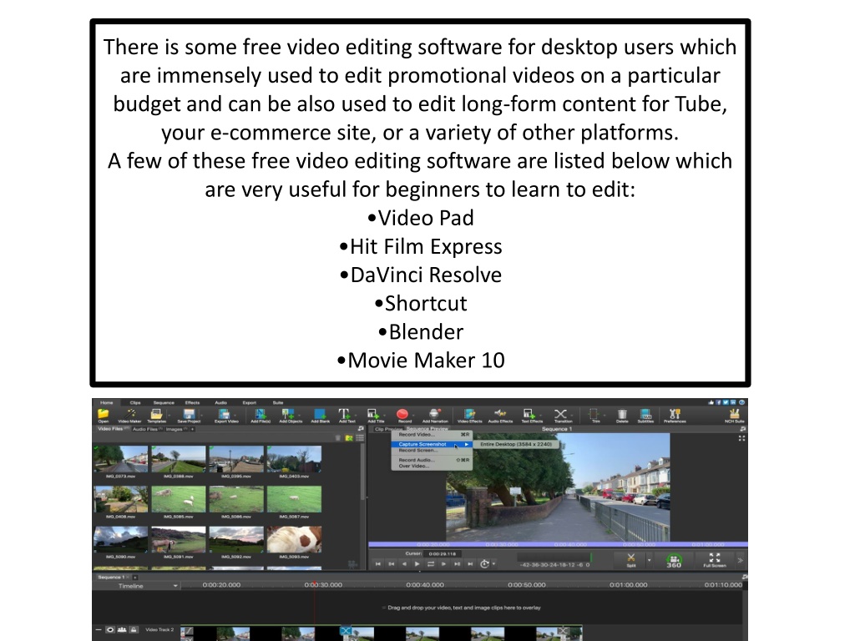Click the Open folder icon
855x641 pixels.
click(103, 416)
